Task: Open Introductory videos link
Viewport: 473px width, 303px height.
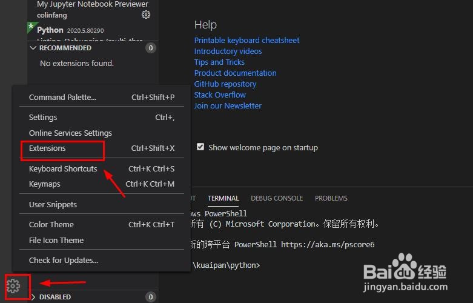Action: 228,51
